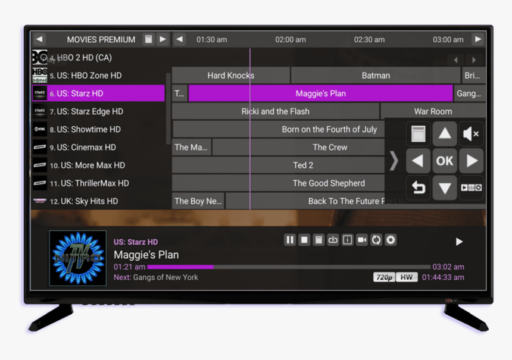The height and width of the screenshot is (360, 512).
Task: Shift the EPG timeline later
Action: tap(477, 39)
